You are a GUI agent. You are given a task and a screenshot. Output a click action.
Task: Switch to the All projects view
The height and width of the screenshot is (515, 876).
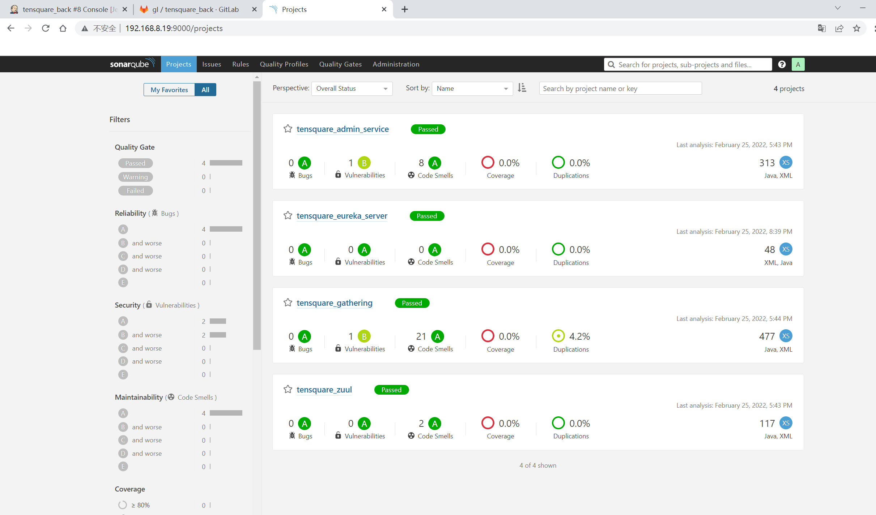[205, 90]
